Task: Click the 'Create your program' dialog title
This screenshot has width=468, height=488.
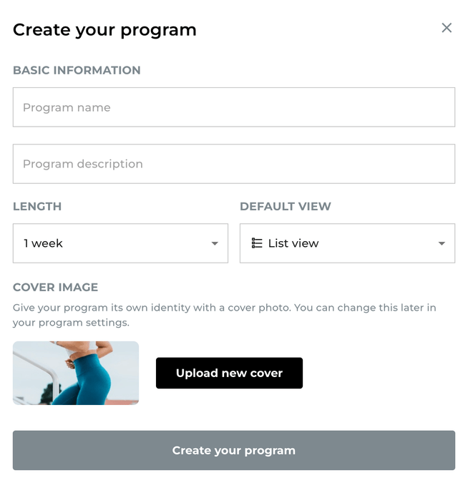Action: point(104,30)
